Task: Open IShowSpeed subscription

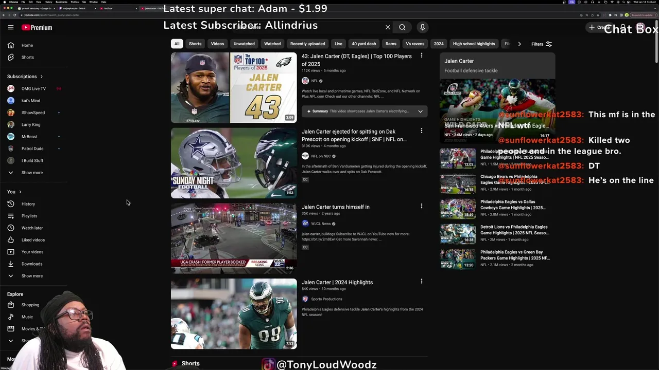Action: click(34, 113)
